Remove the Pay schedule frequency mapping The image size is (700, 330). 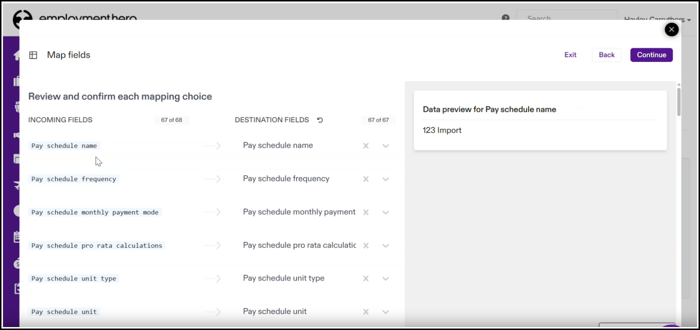pos(366,179)
